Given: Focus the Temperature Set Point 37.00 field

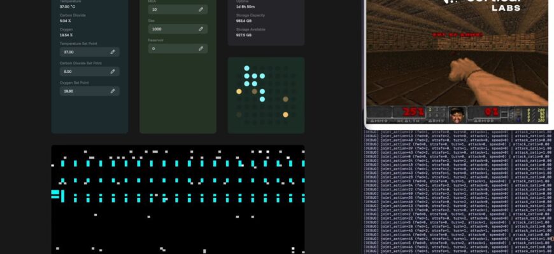Looking at the screenshot, I should pyautogui.click(x=89, y=52).
